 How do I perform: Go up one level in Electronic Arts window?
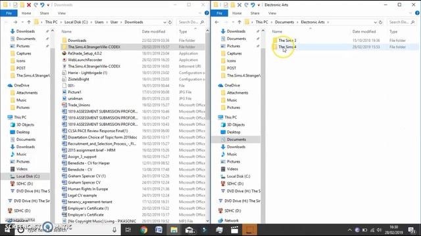pyautogui.click(x=239, y=22)
